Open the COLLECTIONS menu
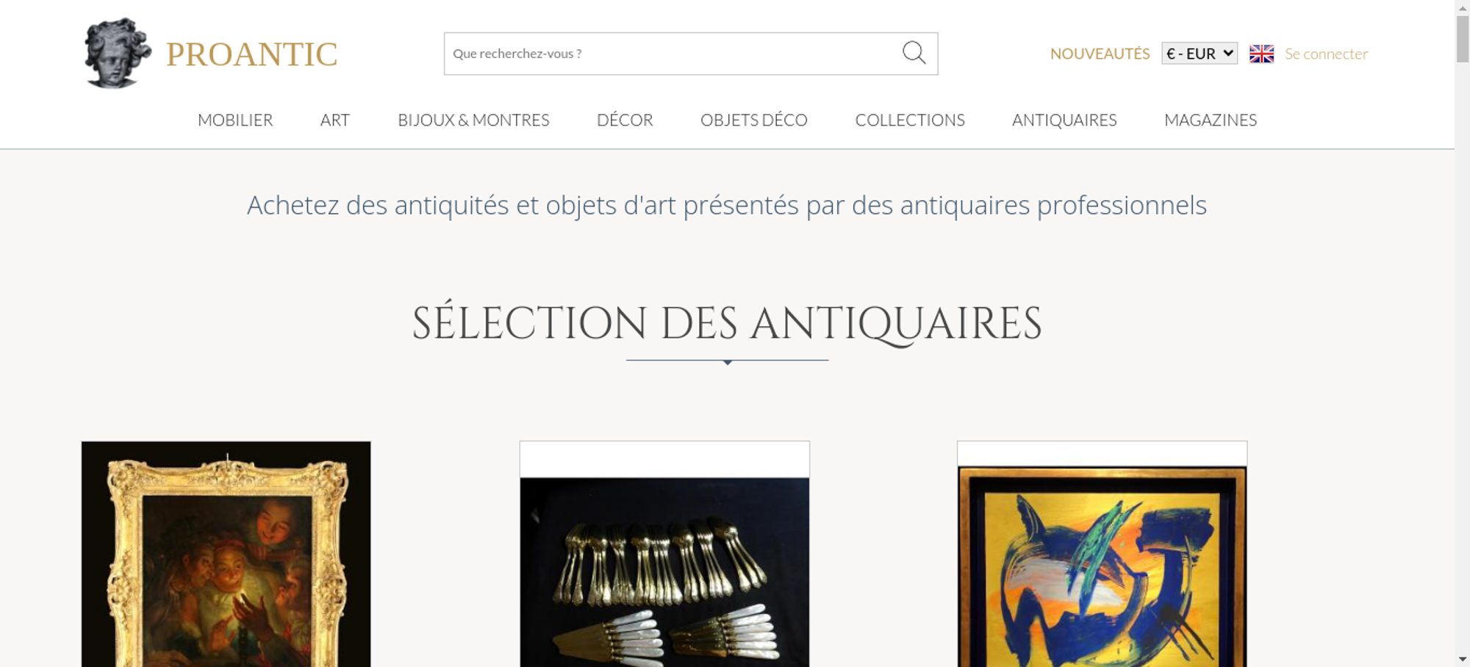This screenshot has height=667, width=1470. 910,120
